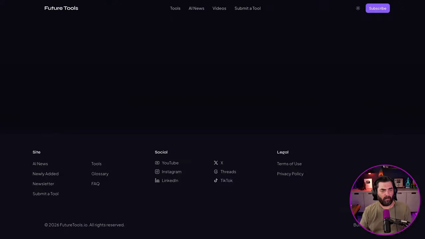Click the Legal footer heading
Viewport: 425px width, 239px height.
click(x=283, y=152)
